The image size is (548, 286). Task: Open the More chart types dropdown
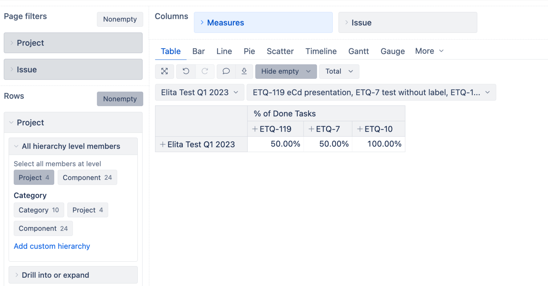click(429, 51)
